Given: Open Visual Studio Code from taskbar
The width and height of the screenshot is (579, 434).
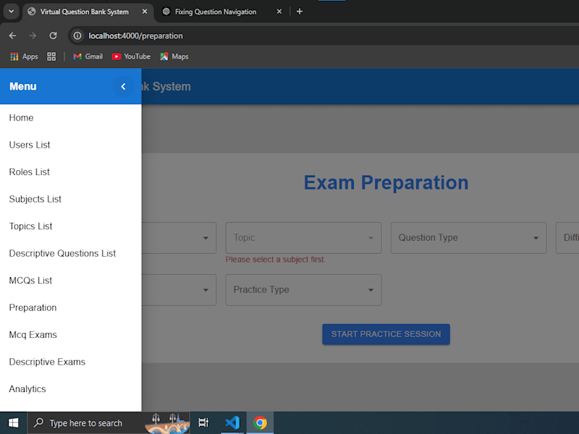Looking at the screenshot, I should 232,423.
